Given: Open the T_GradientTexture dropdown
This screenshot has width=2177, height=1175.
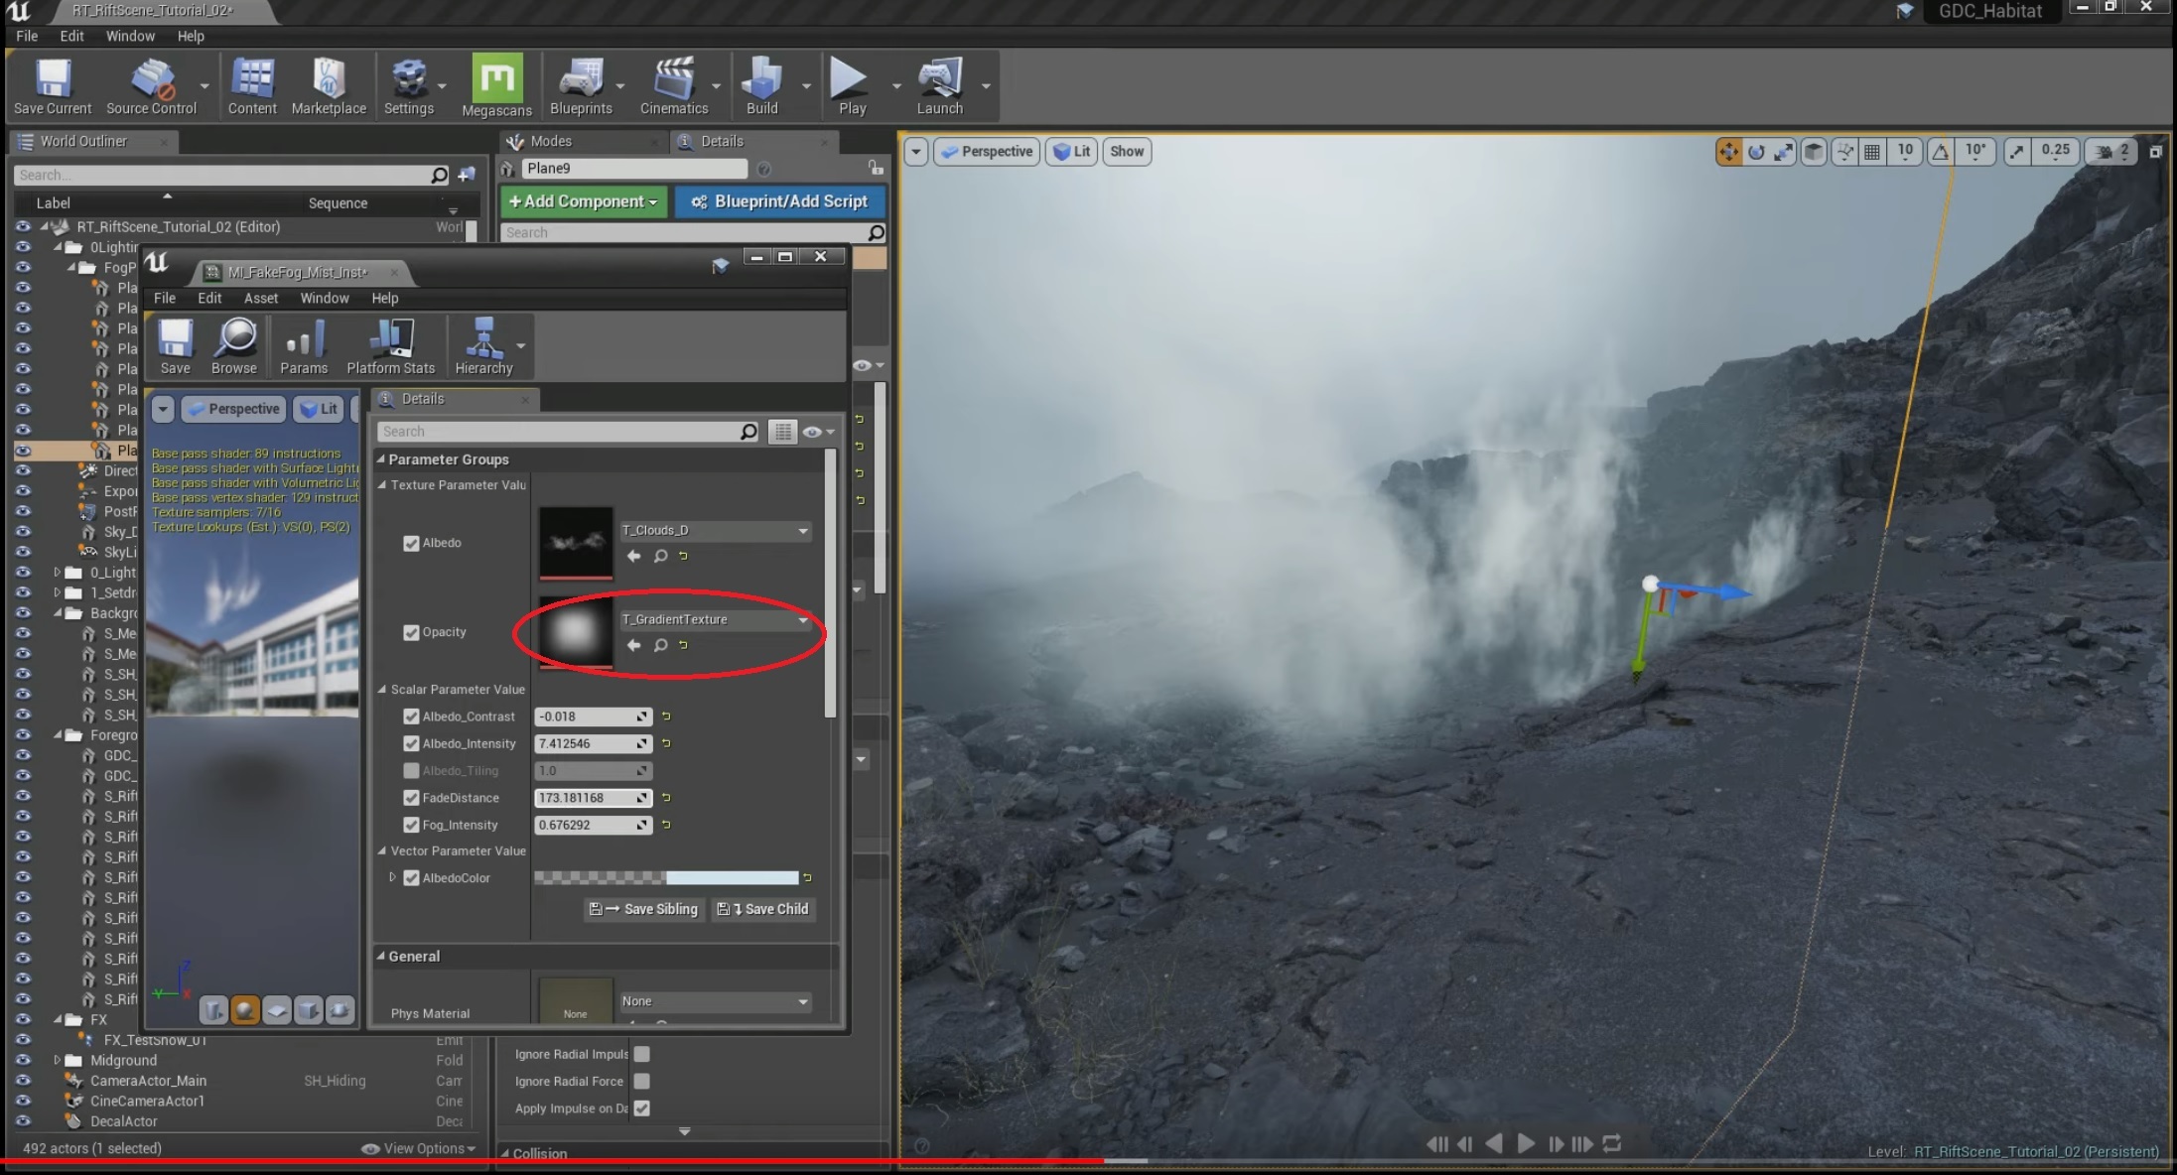Looking at the screenshot, I should pyautogui.click(x=715, y=619).
